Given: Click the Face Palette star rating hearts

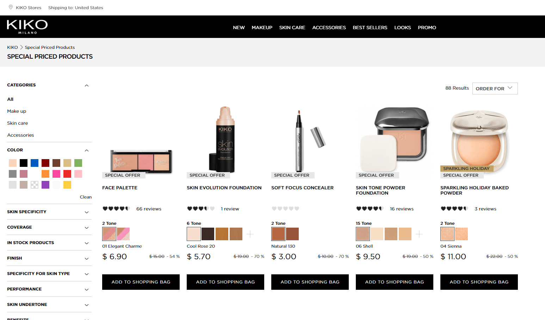Looking at the screenshot, I should [x=116, y=209].
